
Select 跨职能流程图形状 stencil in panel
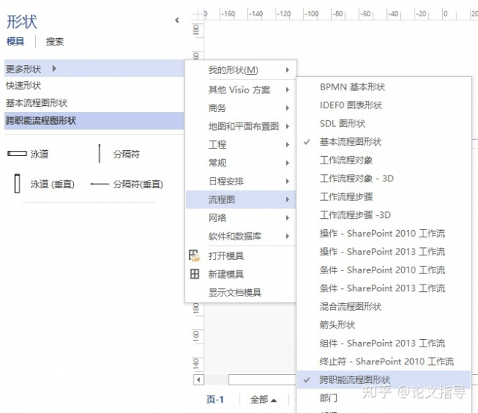coord(94,121)
